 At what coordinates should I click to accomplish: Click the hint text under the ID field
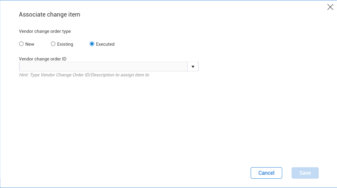[x=84, y=75]
